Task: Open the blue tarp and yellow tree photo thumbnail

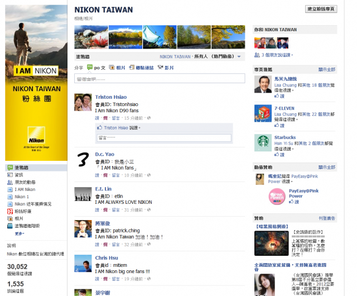Action: point(160,37)
